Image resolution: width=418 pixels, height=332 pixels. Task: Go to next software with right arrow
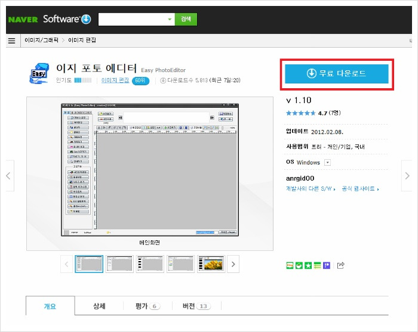407,176
